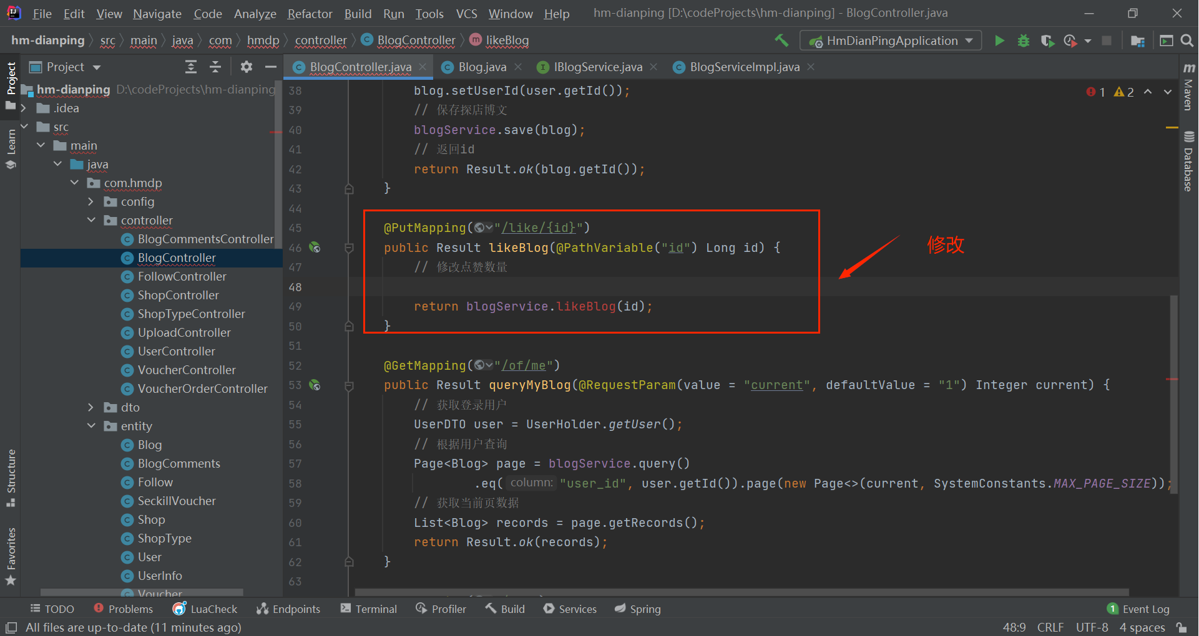Open the Endpoints tool window
This screenshot has height=636, width=1199.
[288, 609]
